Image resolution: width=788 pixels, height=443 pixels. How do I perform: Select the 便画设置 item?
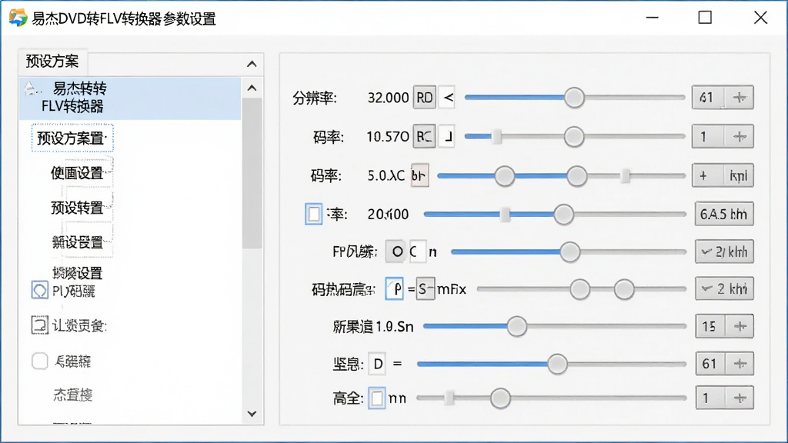tap(77, 173)
